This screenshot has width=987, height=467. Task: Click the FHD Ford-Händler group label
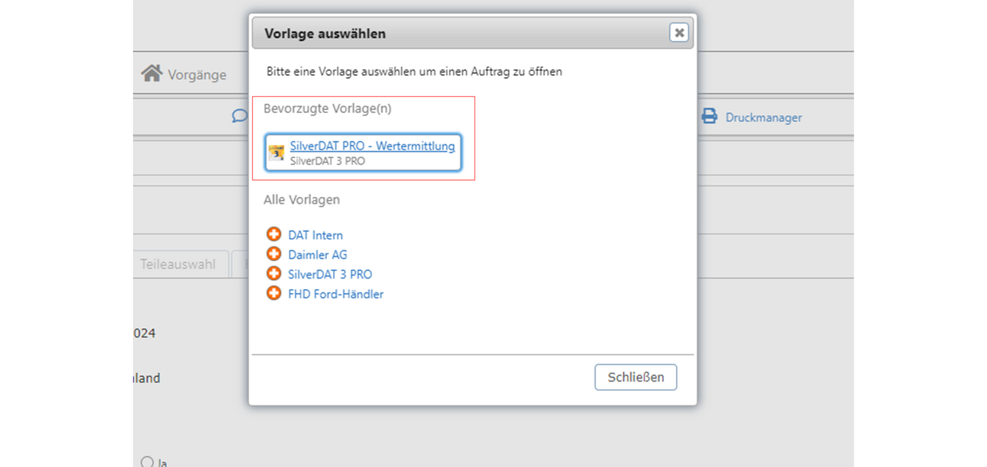pos(335,294)
